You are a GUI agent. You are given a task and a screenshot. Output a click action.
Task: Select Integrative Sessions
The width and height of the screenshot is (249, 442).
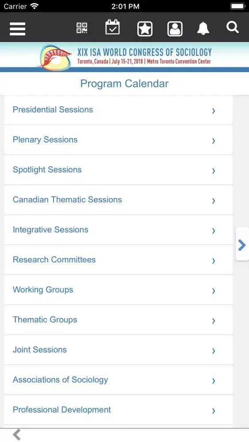point(119,230)
